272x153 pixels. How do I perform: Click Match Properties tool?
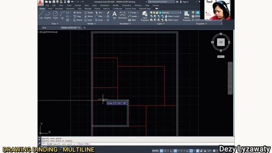[187, 16]
